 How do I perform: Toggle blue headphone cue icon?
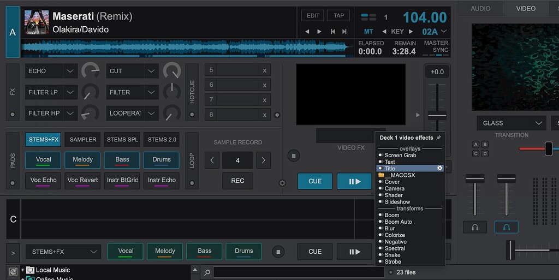[x=506, y=227]
